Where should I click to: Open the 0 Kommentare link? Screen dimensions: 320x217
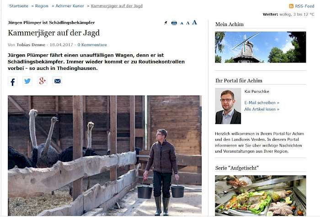coord(92,45)
